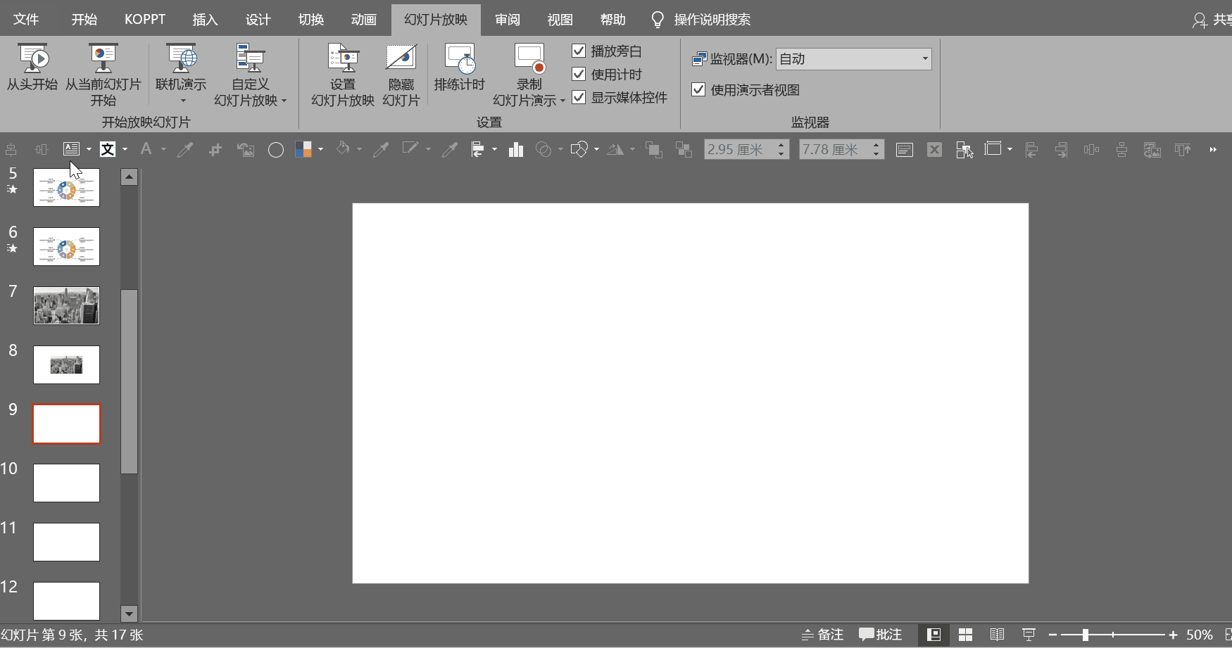
Task: Uncheck Play Narrations (播放旁白) checkbox
Action: point(579,51)
